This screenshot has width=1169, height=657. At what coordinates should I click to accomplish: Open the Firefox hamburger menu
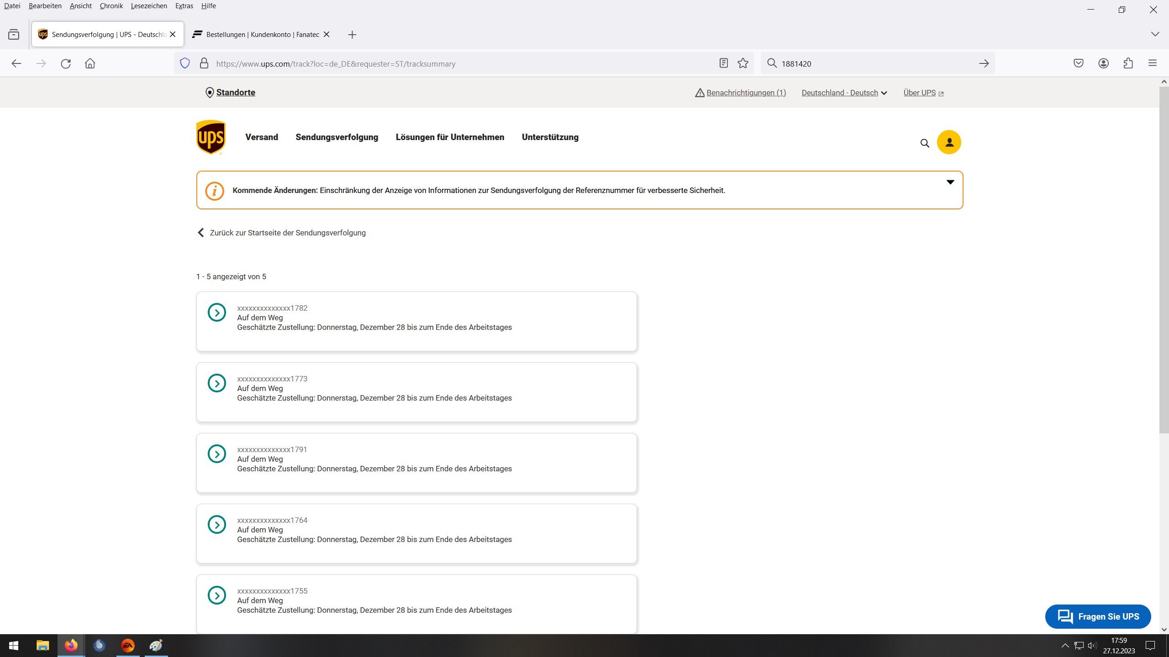coord(1153,63)
